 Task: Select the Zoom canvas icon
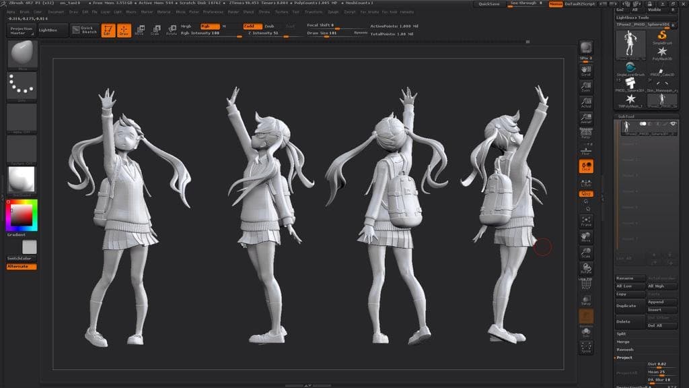point(586,87)
